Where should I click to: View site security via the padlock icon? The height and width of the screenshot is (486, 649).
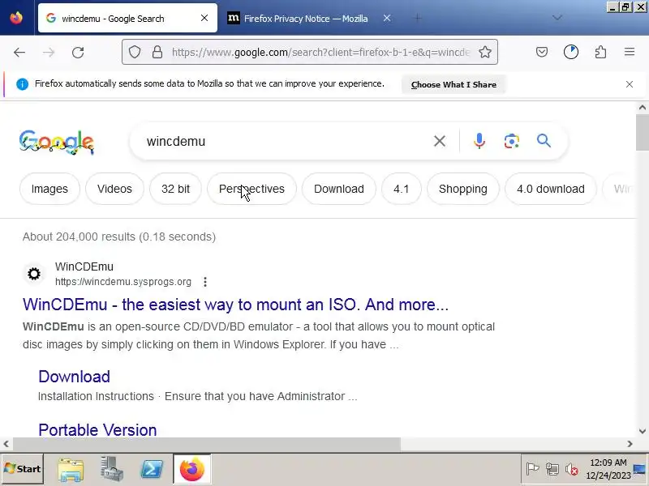[157, 52]
